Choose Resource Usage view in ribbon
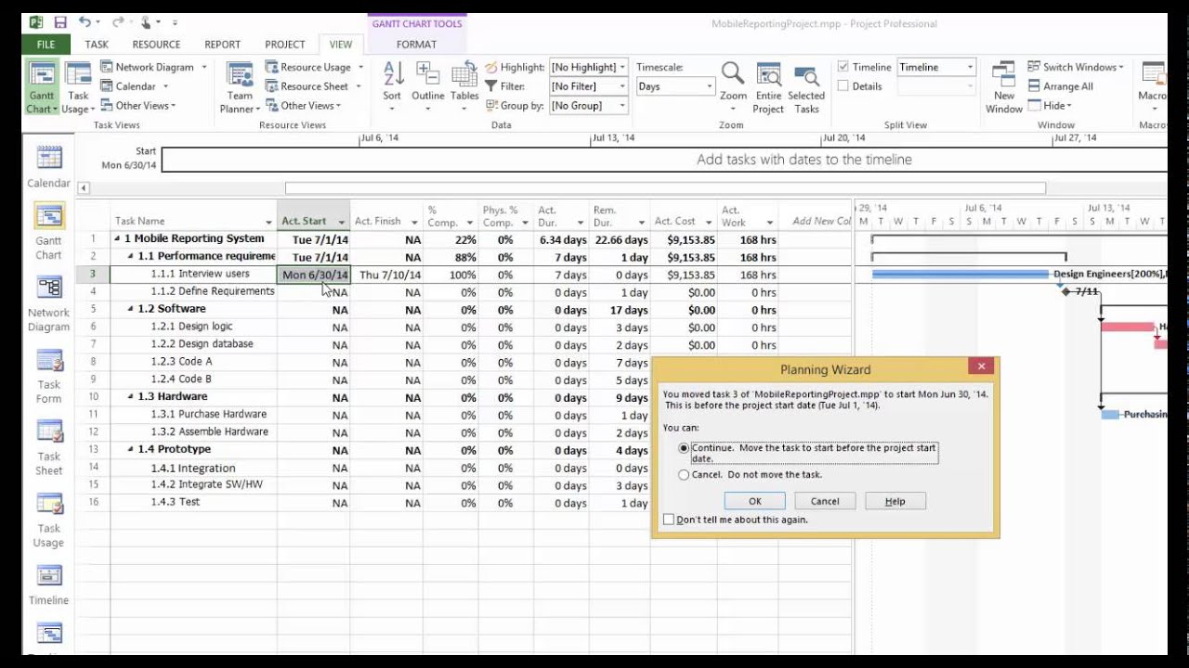 [314, 67]
